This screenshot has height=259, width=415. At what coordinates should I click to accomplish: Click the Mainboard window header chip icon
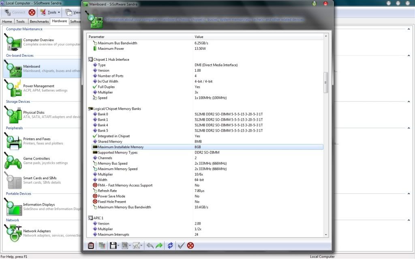click(94, 20)
